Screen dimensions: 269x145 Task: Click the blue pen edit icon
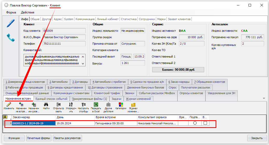coord(10,23)
